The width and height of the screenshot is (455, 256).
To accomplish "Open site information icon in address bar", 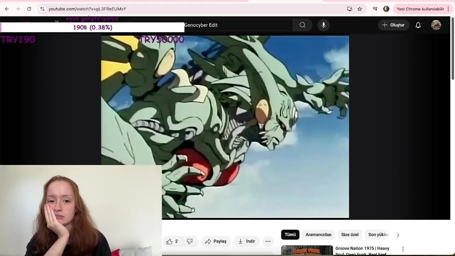I will click(42, 9).
